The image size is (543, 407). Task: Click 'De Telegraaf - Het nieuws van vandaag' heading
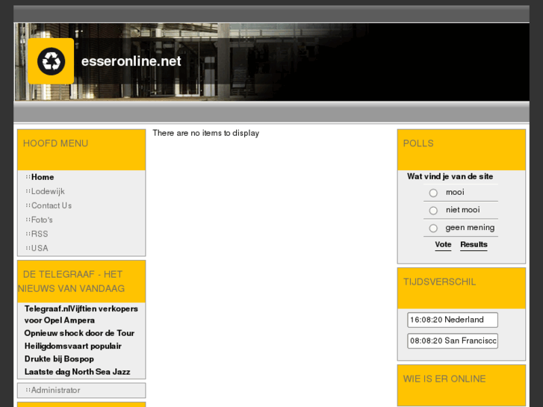72,282
